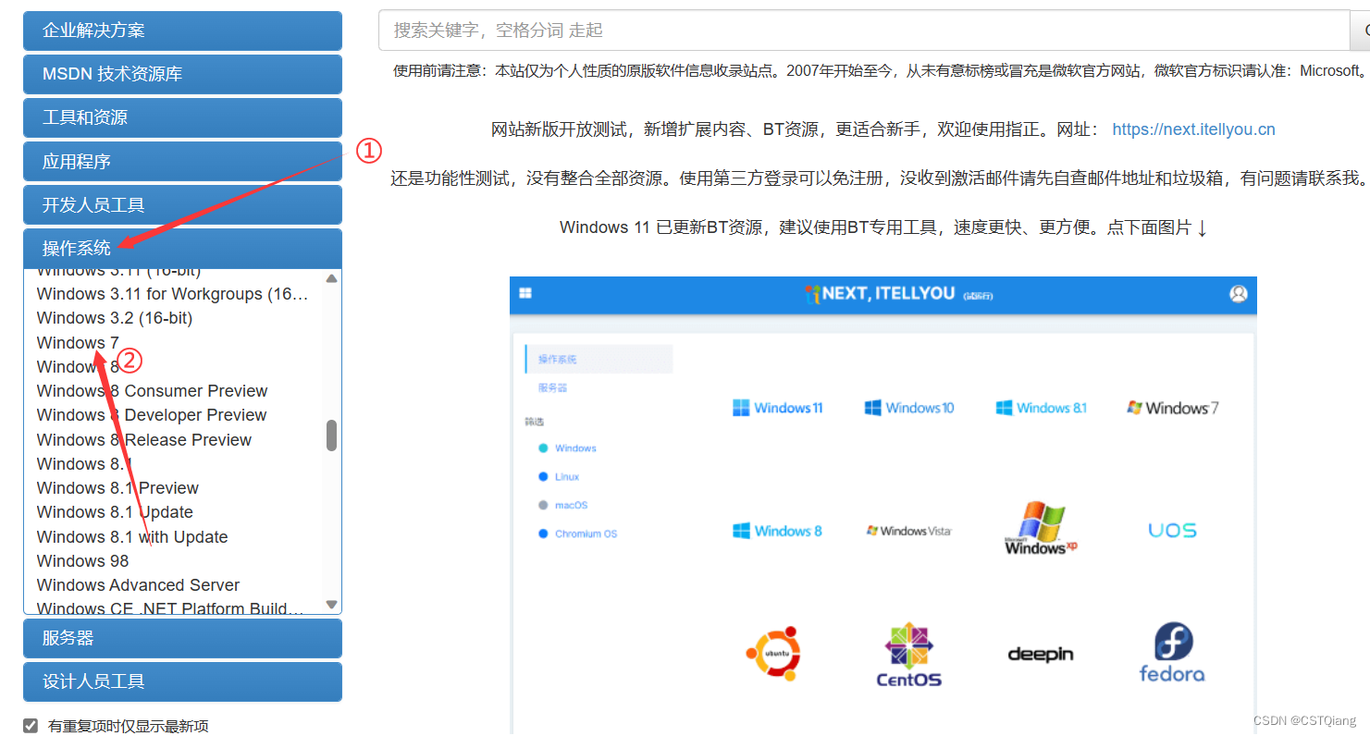Click the CentOS logo in preview image
The image size is (1370, 736).
tap(908, 655)
